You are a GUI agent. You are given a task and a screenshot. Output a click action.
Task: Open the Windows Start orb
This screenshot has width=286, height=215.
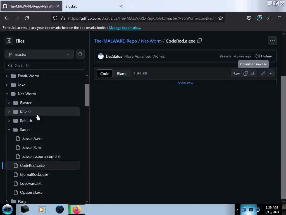pyautogui.click(x=8, y=209)
